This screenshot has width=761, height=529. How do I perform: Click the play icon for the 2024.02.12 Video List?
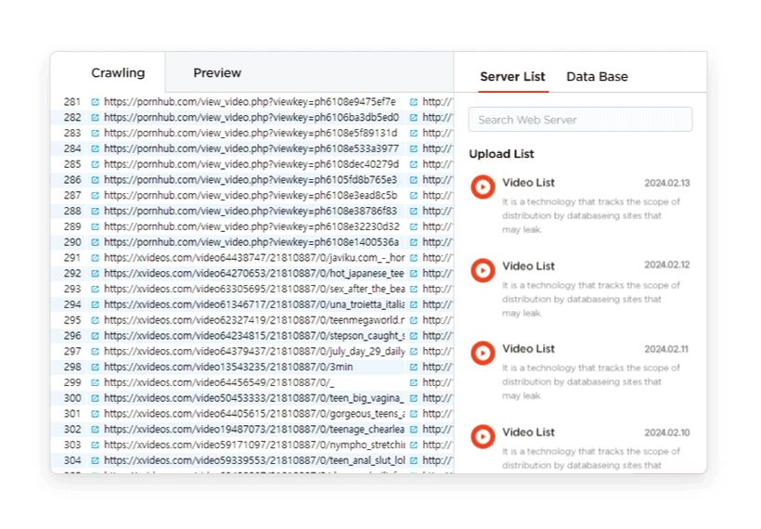point(483,270)
